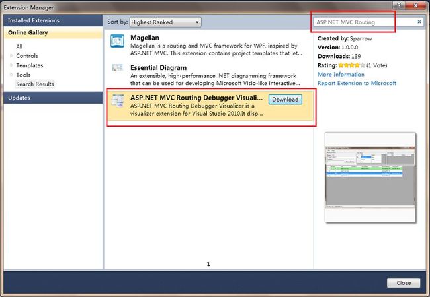Select the Controls category label

pyautogui.click(x=27, y=56)
